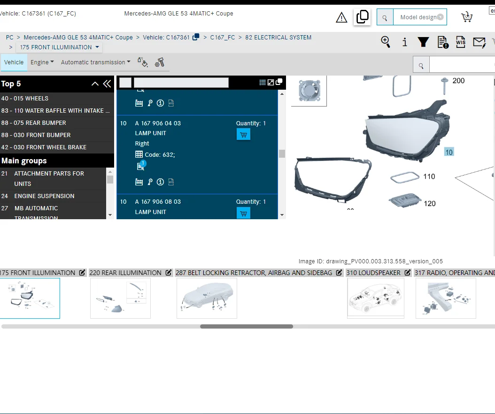Screen dimensions: 495x414
Task: Open 42 - 030 FRONT WHEEL BRAKE
Action: pos(57,147)
